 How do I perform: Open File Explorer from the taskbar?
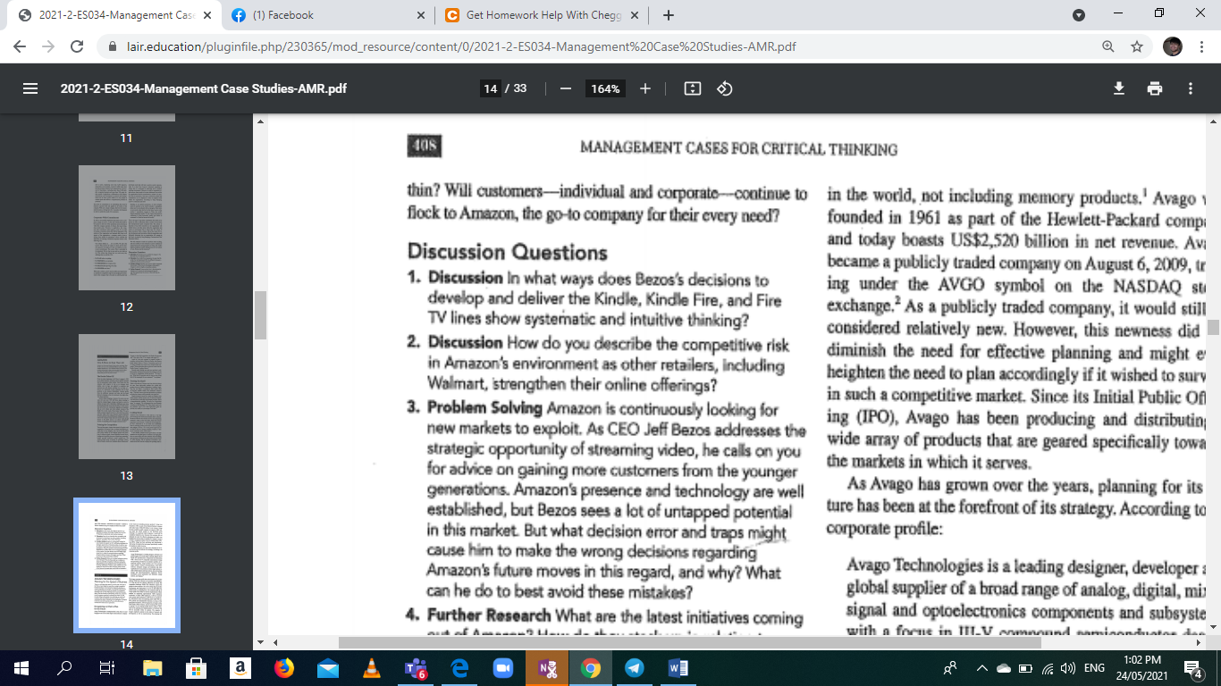point(153,668)
